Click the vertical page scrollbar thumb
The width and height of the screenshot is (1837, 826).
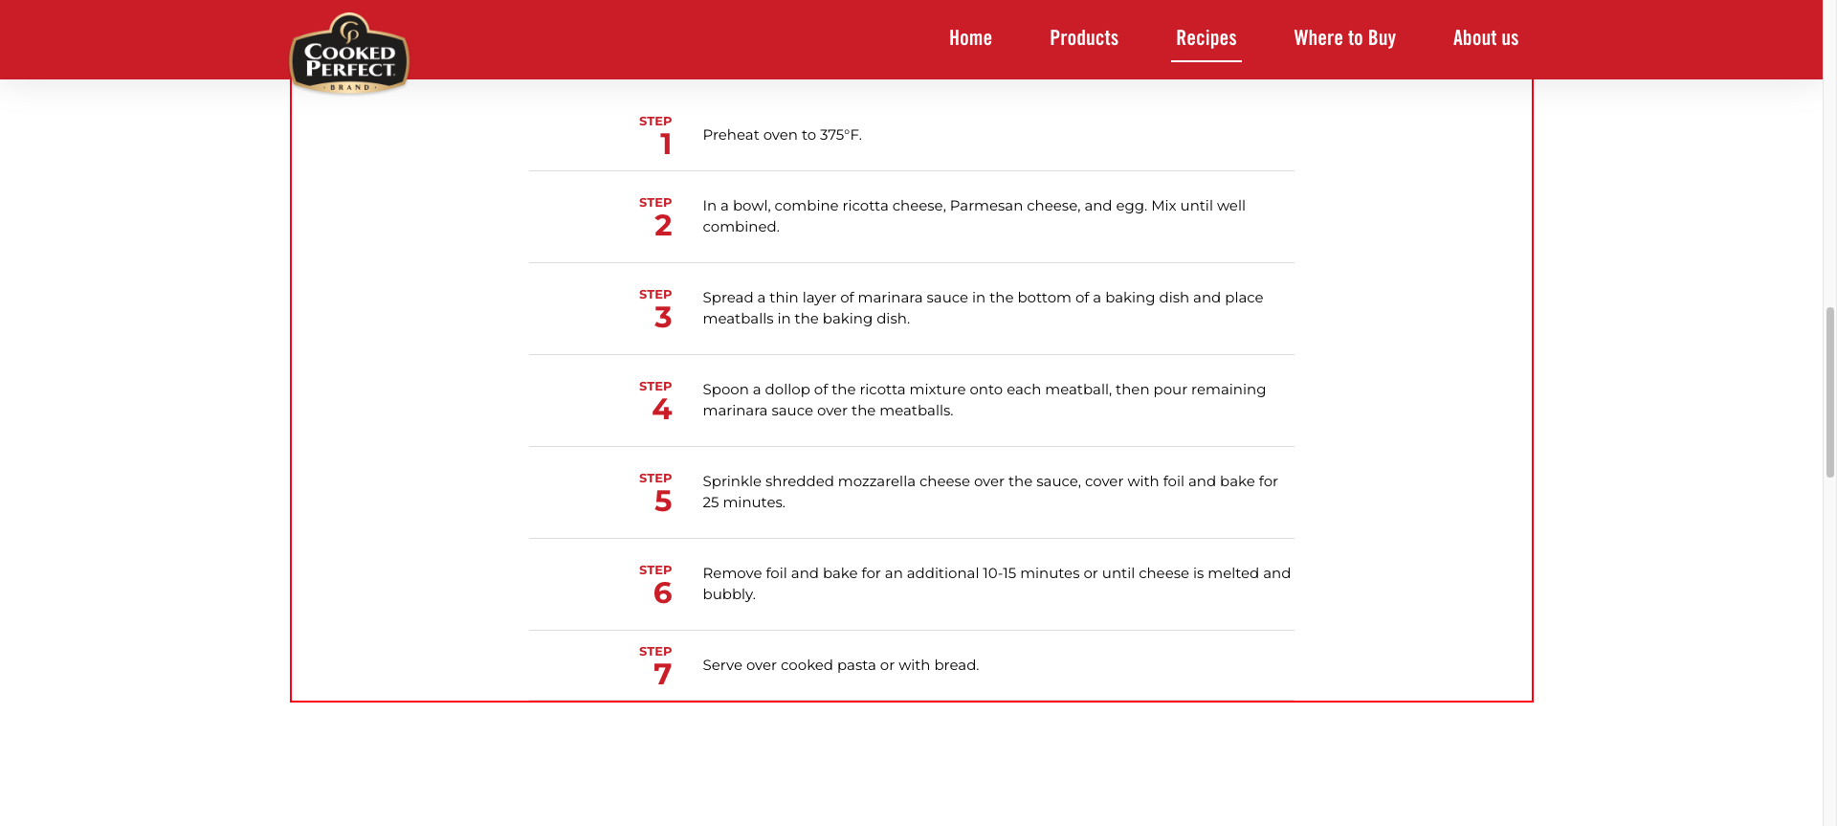[x=1829, y=392]
